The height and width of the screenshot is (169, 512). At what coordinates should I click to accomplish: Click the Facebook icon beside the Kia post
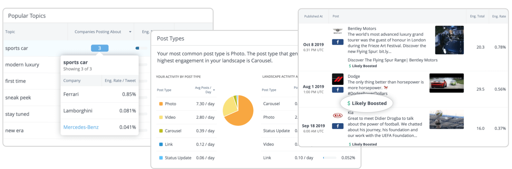click(x=338, y=126)
